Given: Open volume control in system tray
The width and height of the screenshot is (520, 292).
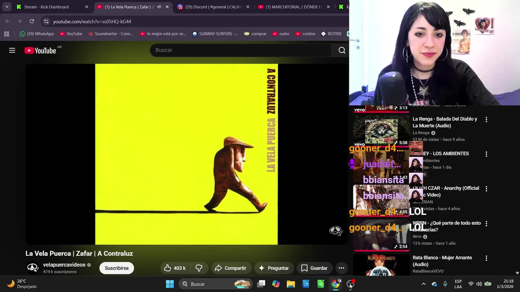Looking at the screenshot, I should click(x=479, y=284).
